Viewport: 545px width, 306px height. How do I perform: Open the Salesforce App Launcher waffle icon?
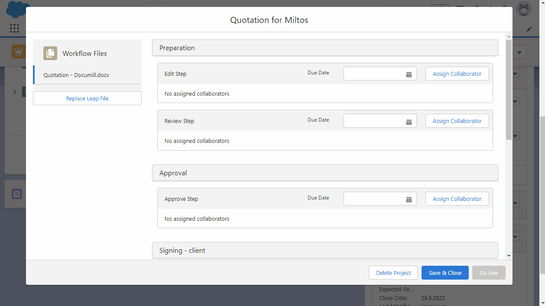tap(14, 28)
